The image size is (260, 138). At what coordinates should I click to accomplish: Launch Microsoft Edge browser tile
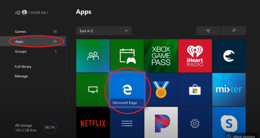[127, 90]
